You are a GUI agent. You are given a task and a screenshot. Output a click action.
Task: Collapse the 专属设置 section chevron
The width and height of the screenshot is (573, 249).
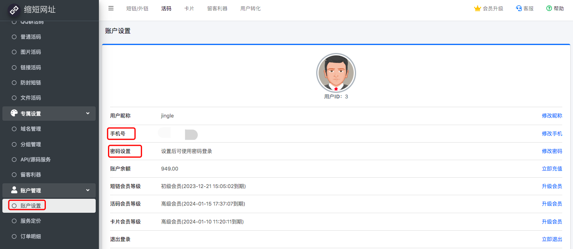(x=88, y=114)
